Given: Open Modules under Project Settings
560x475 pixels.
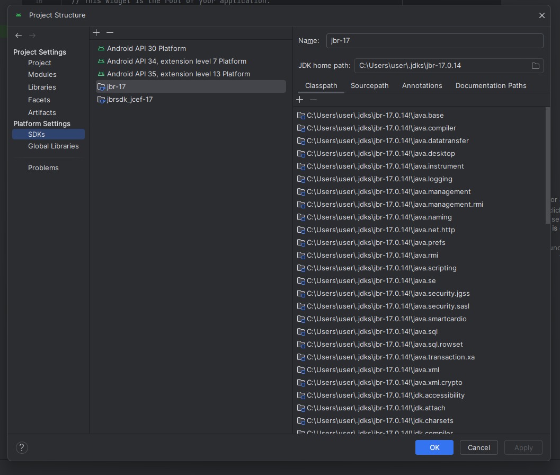Looking at the screenshot, I should coord(42,74).
